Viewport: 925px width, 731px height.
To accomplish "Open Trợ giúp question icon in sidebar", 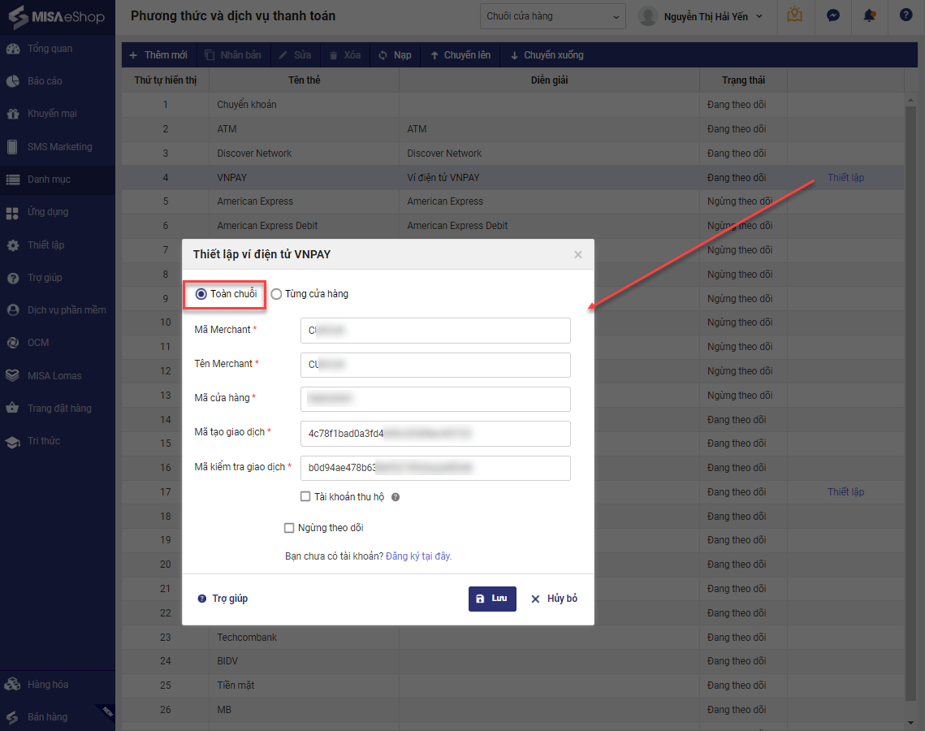I will pyautogui.click(x=13, y=278).
